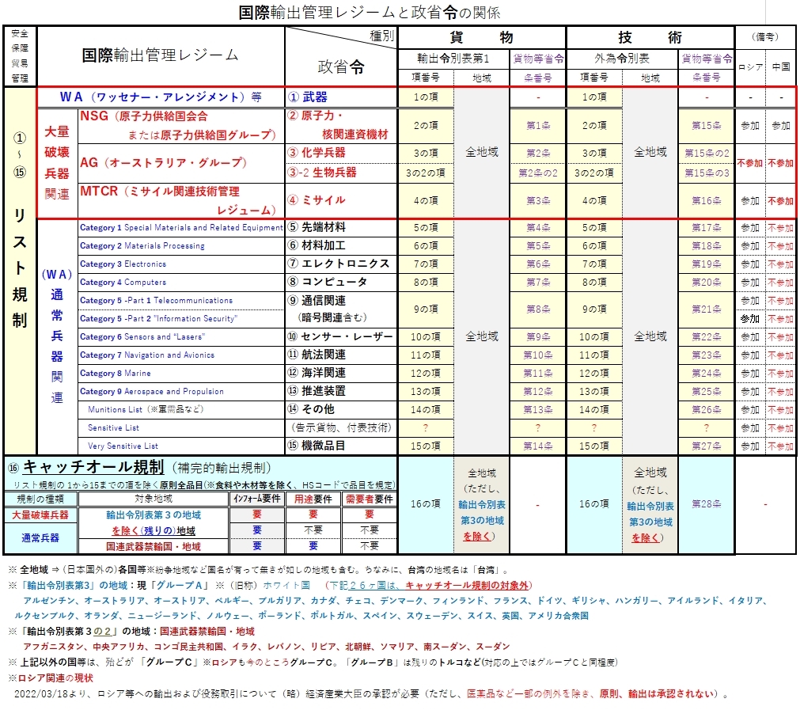This screenshot has width=800, height=710.
Task: Select the 通常兵器 cell in catch-all table
Action: pos(40,538)
